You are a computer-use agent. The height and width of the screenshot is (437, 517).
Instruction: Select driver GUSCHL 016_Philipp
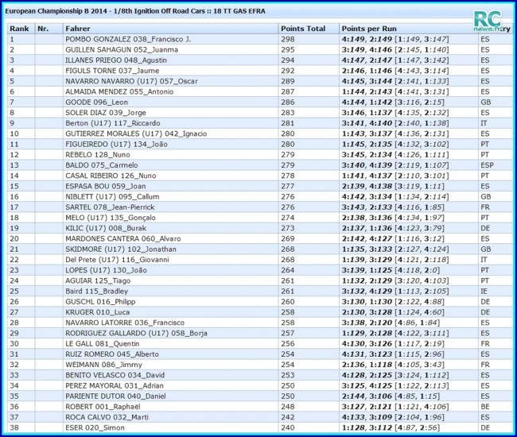(x=100, y=302)
